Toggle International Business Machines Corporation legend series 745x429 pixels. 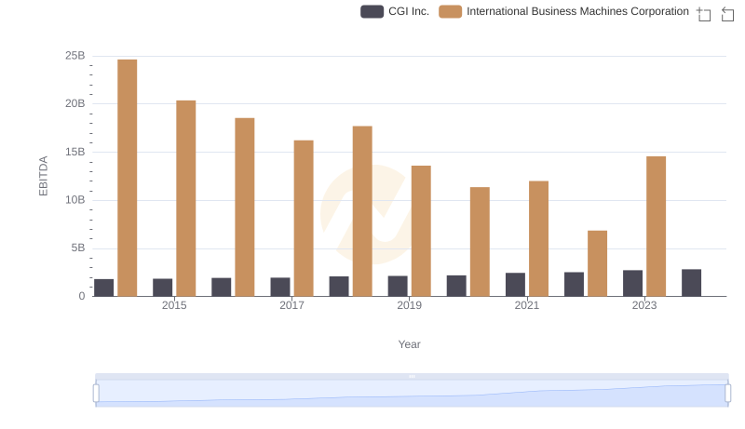click(563, 11)
